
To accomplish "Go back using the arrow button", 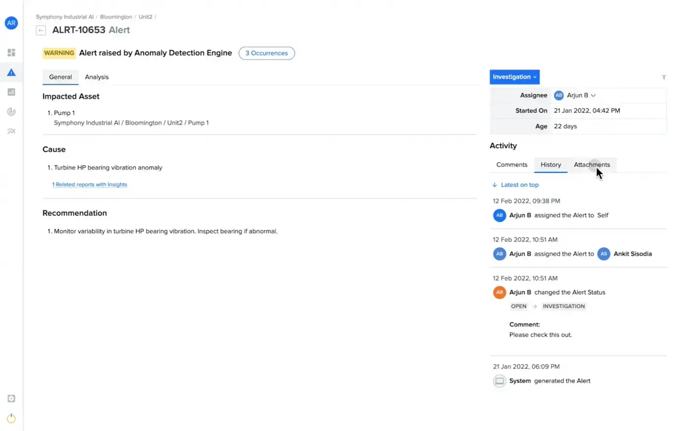I will coord(41,31).
